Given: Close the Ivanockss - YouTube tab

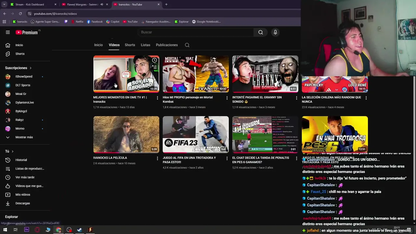Looking at the screenshot, I should [159, 5].
